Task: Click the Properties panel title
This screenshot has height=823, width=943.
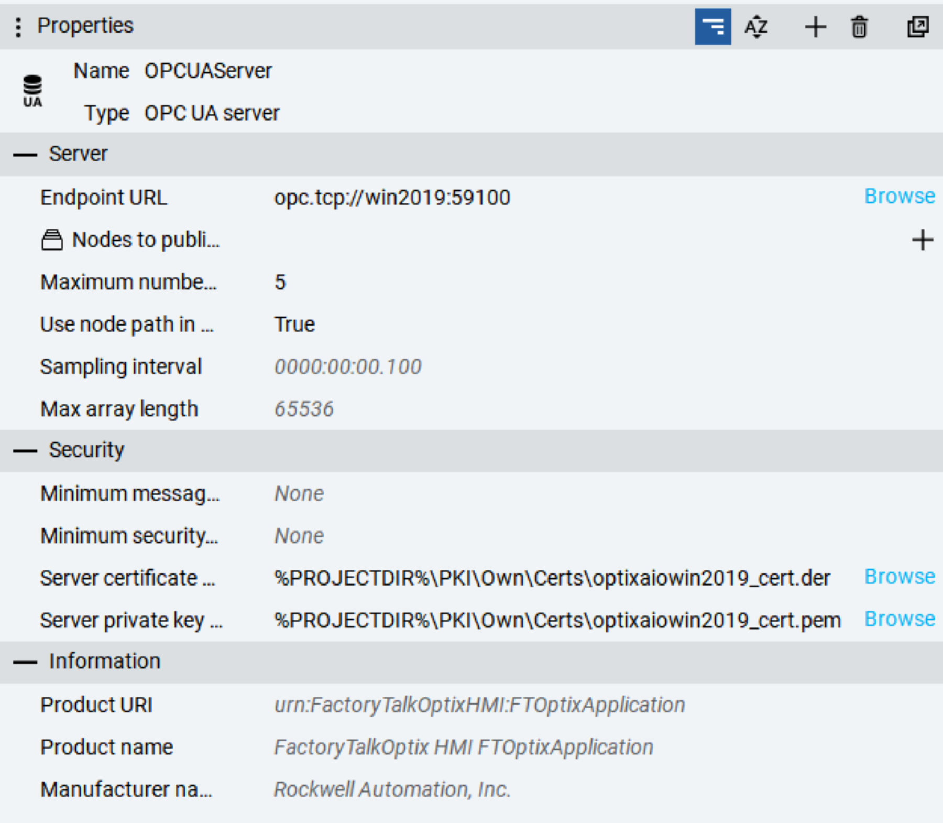Action: [x=85, y=26]
